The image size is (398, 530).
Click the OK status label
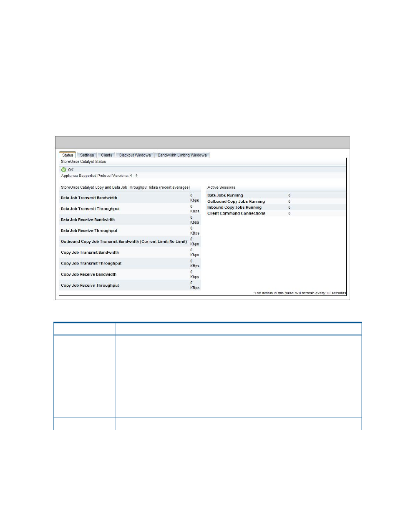(71, 169)
